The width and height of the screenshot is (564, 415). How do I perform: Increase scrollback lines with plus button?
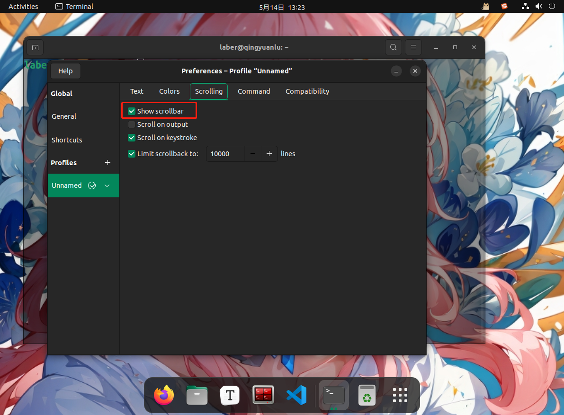[x=269, y=154]
